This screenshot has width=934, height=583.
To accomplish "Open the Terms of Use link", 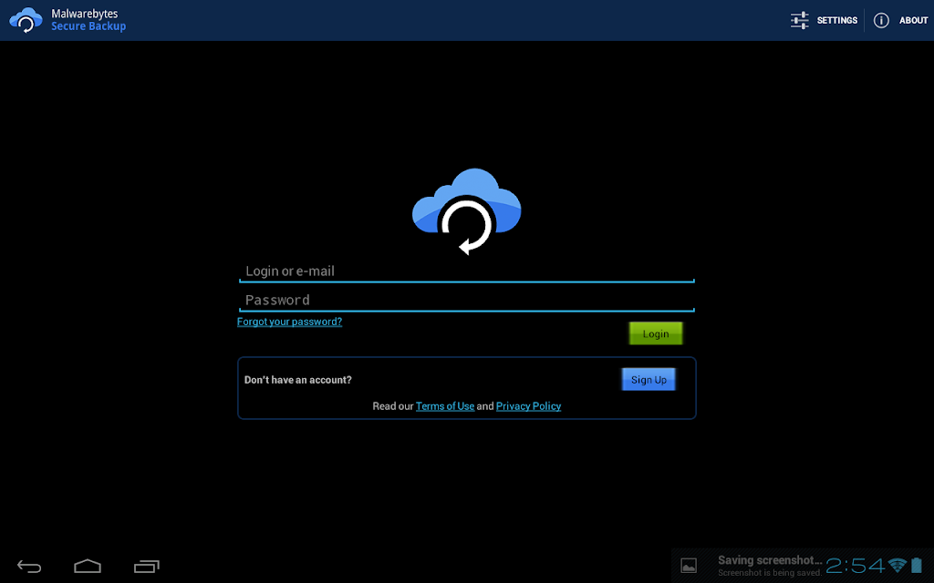I will click(445, 406).
